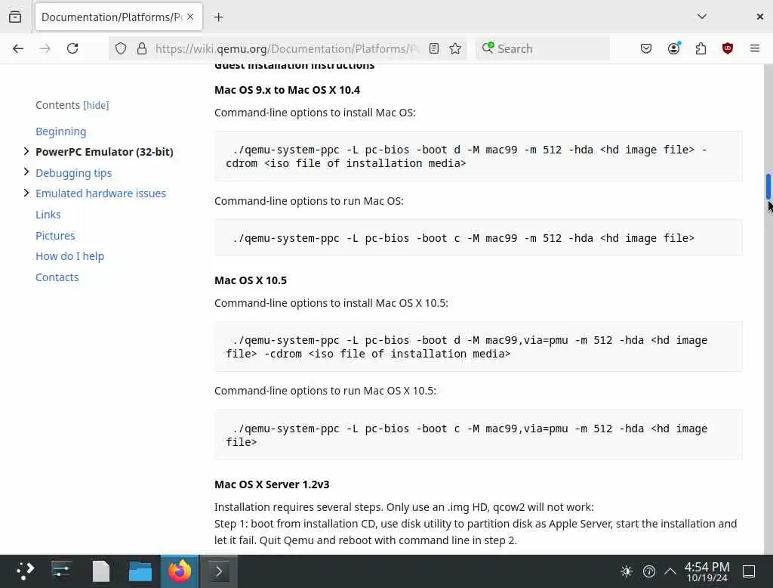
Task: Expand hidden system tray icons
Action: coord(670,571)
